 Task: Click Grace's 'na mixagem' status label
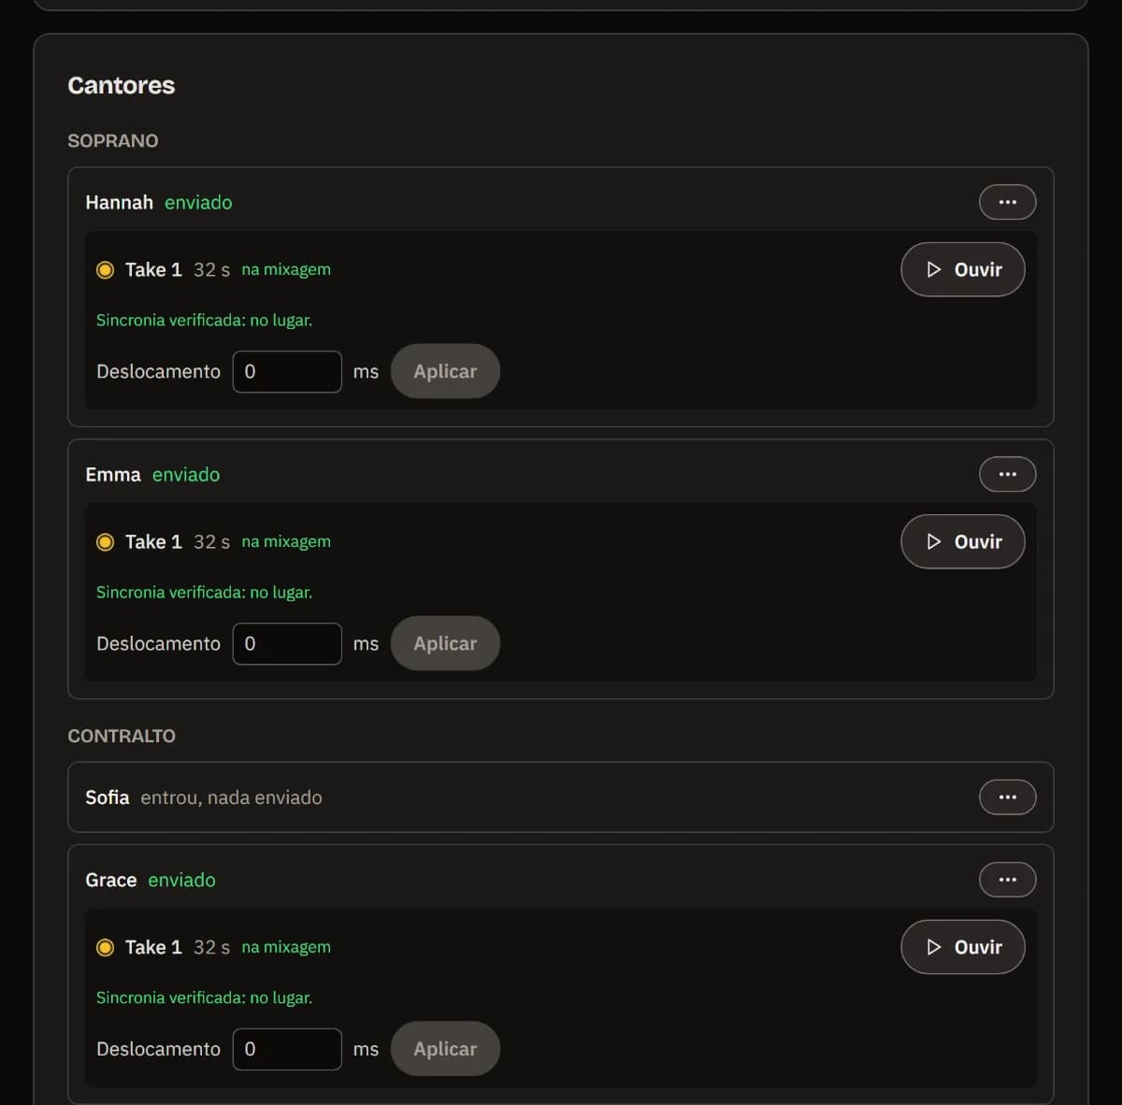coord(286,947)
